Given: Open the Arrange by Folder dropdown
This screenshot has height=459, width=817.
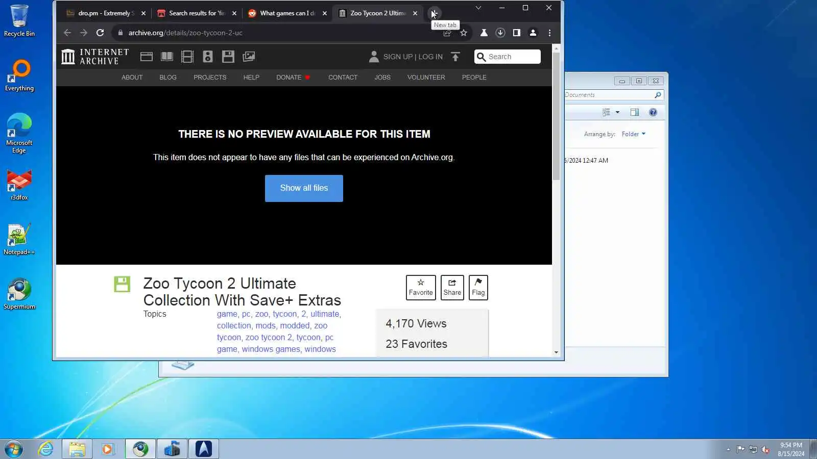Looking at the screenshot, I should click(x=634, y=134).
